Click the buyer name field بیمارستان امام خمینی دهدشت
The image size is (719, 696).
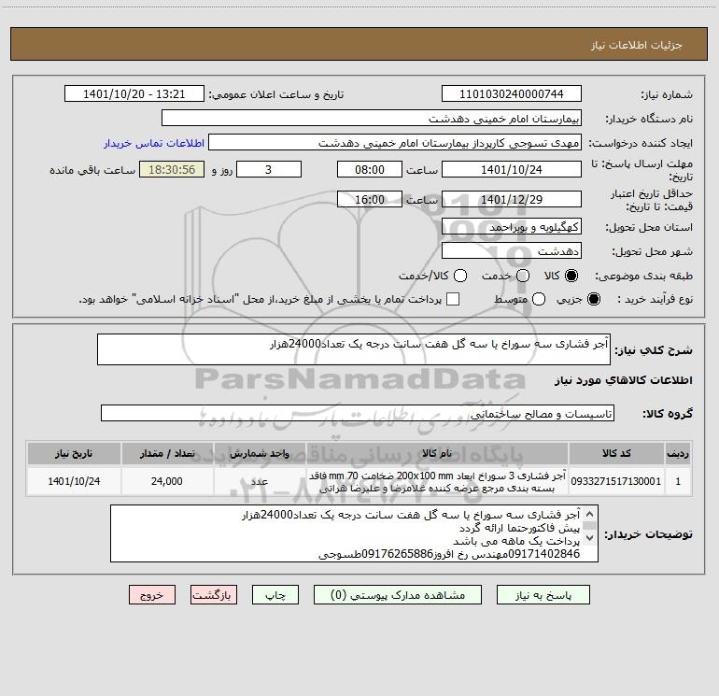point(372,118)
